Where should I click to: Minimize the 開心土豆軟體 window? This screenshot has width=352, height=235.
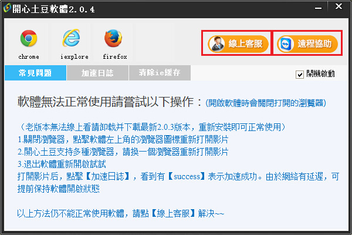318,8
